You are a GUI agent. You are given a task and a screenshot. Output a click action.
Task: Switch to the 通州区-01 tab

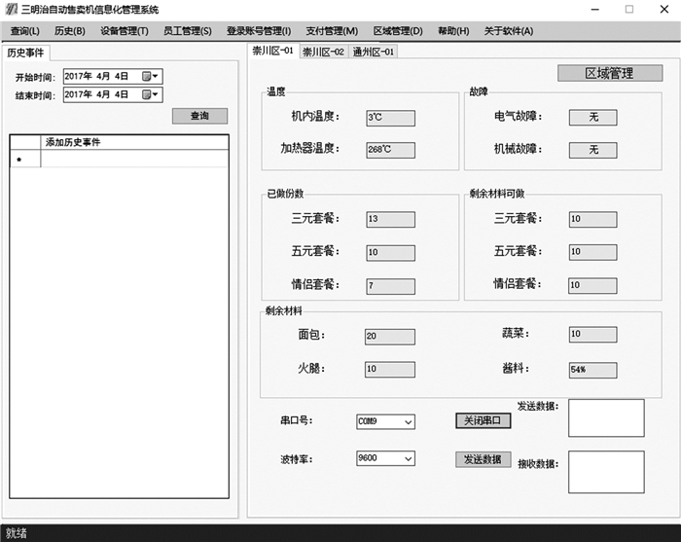pyautogui.click(x=374, y=52)
